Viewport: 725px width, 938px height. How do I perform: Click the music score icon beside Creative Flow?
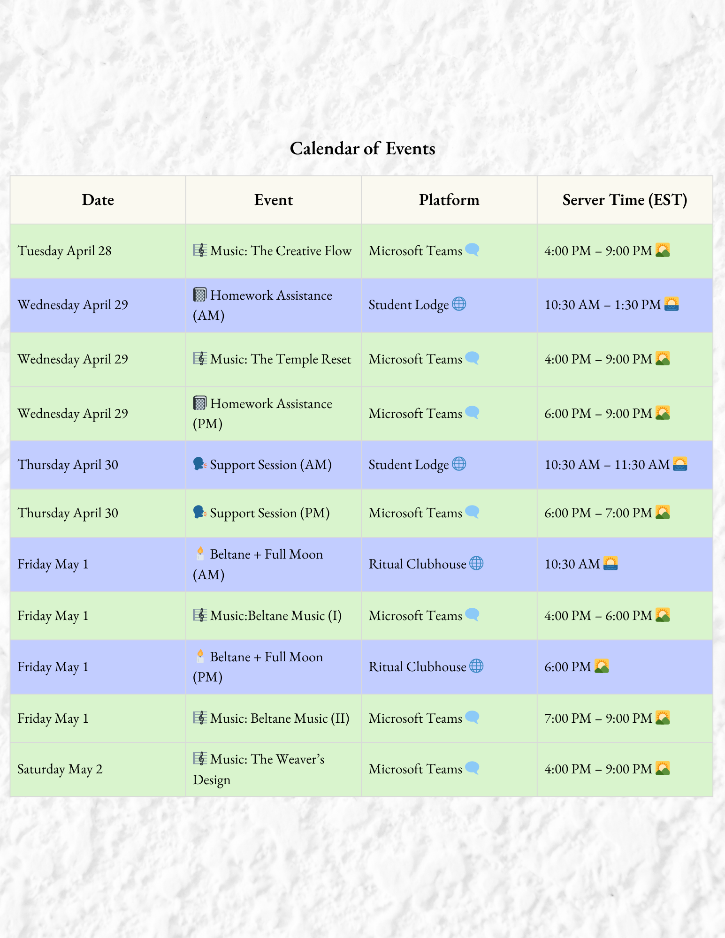point(199,250)
